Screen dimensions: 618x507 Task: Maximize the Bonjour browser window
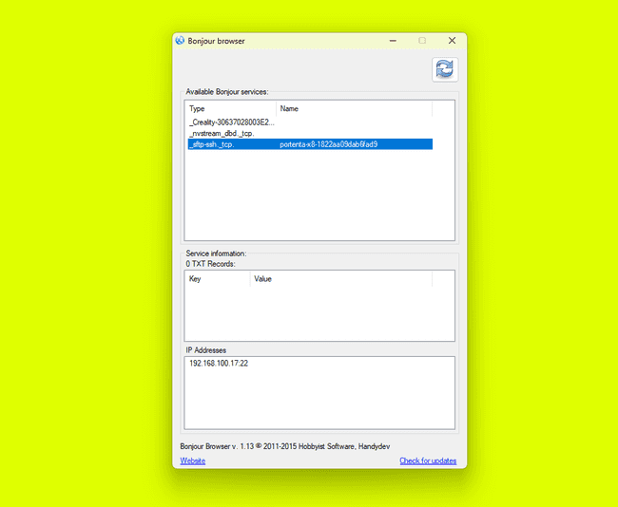[422, 41]
